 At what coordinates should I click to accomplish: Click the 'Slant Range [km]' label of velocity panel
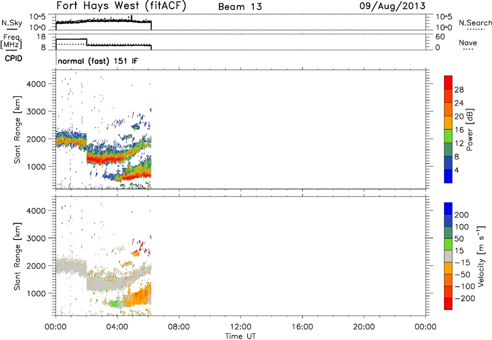[17, 257]
